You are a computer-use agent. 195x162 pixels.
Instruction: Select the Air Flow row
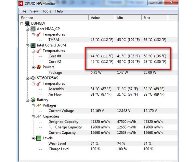(x=112, y=95)
